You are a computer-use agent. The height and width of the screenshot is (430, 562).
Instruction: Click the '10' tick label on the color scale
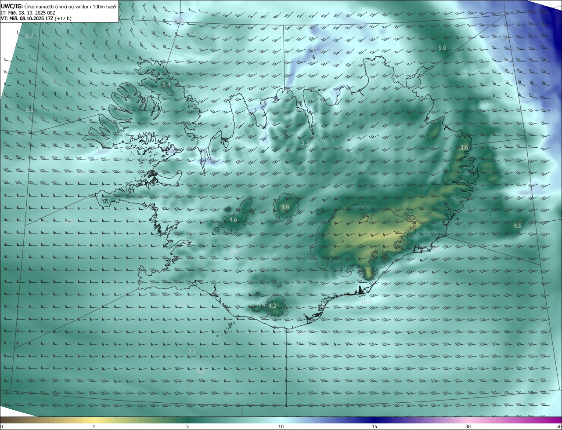coord(281,426)
